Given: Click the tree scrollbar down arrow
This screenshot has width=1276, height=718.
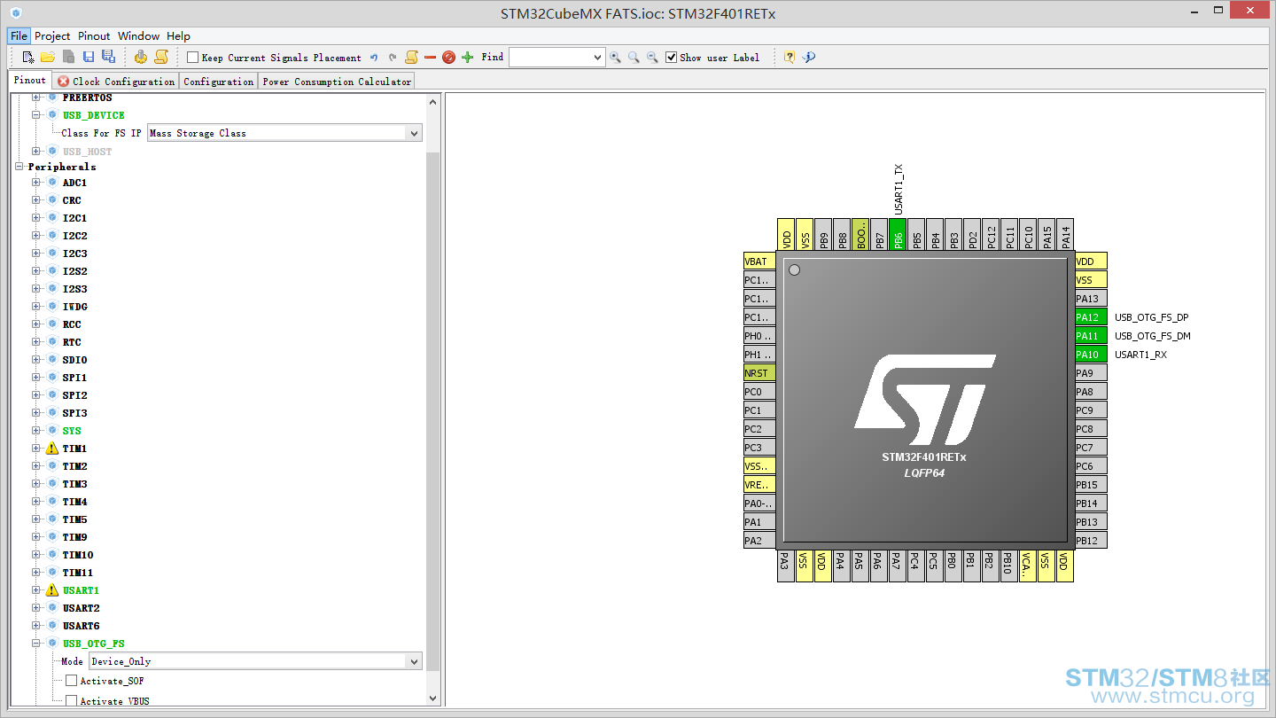Looking at the screenshot, I should (x=433, y=698).
